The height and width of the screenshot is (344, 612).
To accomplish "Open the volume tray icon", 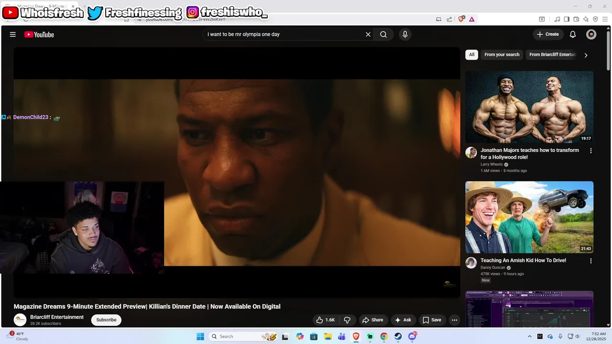I will pyautogui.click(x=578, y=336).
